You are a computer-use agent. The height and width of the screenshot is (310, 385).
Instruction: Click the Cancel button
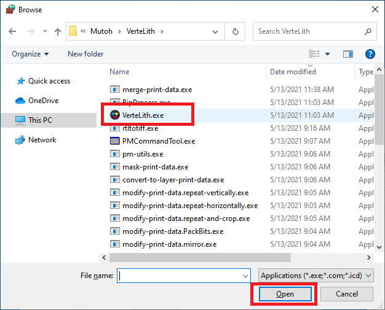tap(347, 294)
